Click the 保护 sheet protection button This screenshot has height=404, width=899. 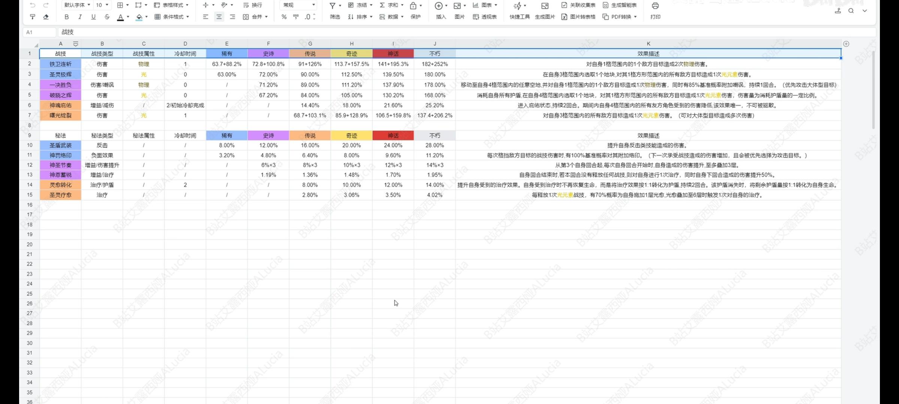pyautogui.click(x=416, y=17)
